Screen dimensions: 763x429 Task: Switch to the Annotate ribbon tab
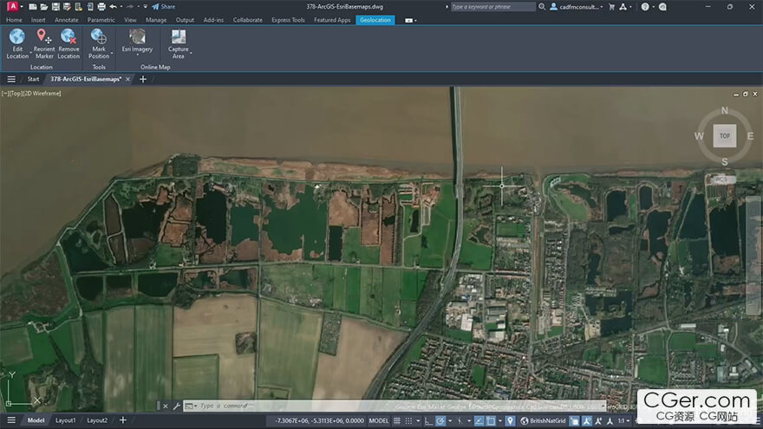coord(66,20)
